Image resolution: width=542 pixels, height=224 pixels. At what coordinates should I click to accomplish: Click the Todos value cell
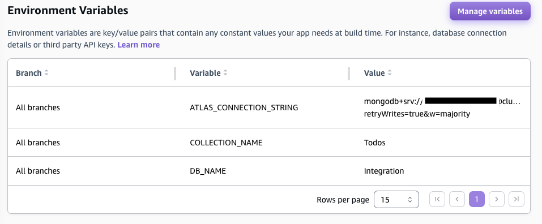[x=375, y=143]
